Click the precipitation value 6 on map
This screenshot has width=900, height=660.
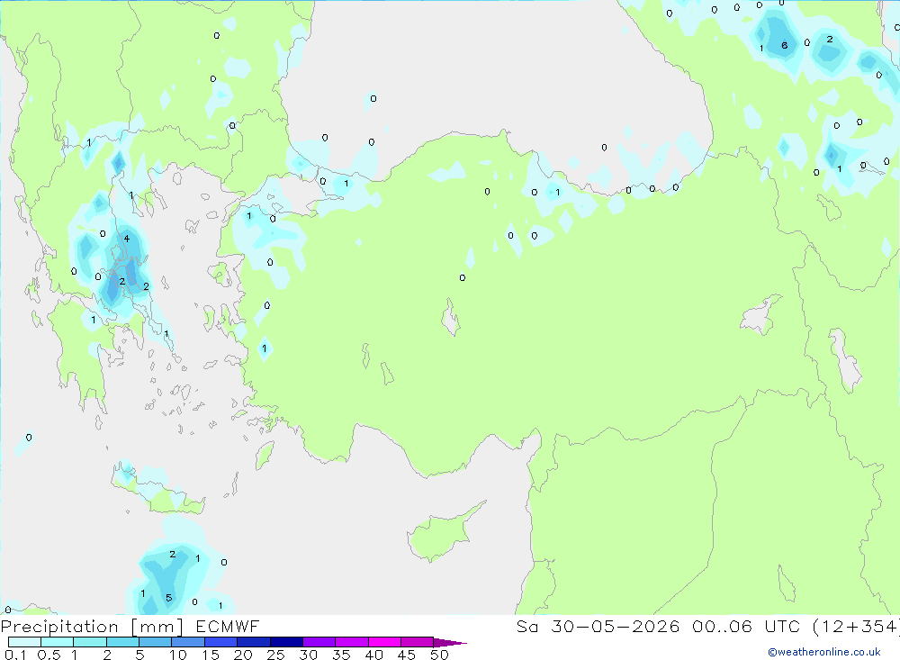pyautogui.click(x=784, y=45)
